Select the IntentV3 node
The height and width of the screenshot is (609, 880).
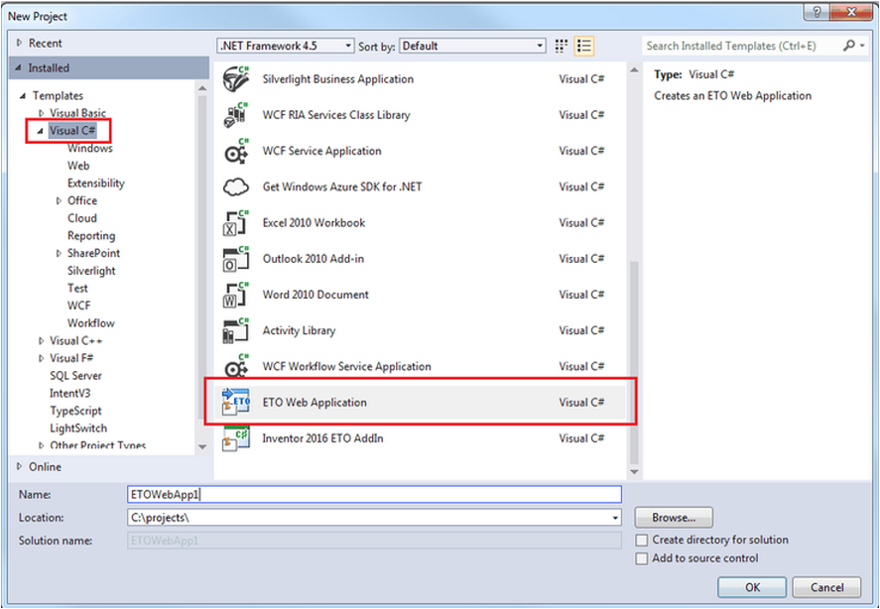pos(69,393)
